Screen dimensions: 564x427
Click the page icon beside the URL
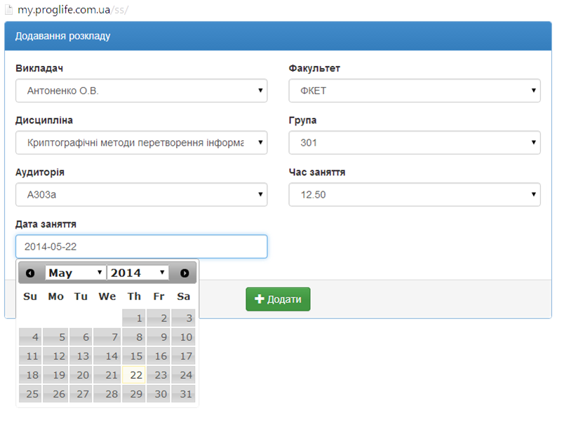(9, 10)
